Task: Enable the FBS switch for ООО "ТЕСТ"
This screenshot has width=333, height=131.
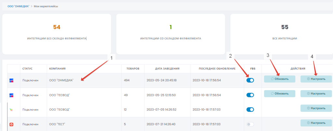Action: tap(250, 124)
